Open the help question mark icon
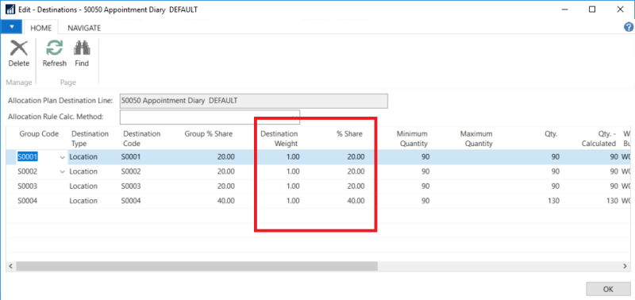Image resolution: width=635 pixels, height=300 pixels. (x=629, y=27)
